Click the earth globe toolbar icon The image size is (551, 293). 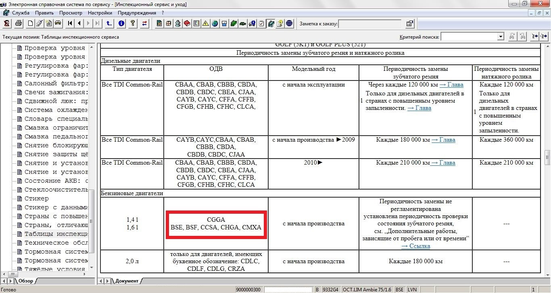coord(215,23)
